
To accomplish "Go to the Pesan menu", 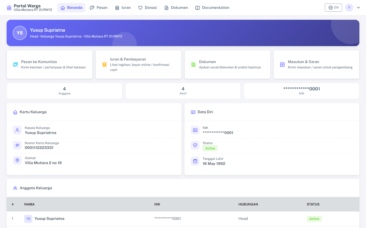I will pyautogui.click(x=99, y=8).
